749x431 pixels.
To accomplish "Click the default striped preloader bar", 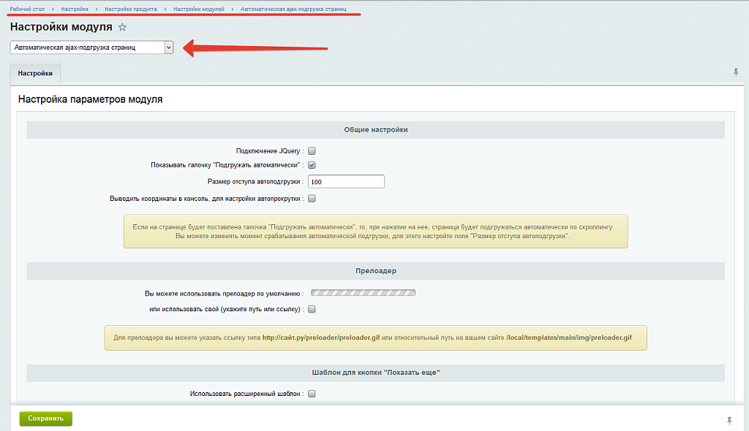I will click(x=363, y=293).
